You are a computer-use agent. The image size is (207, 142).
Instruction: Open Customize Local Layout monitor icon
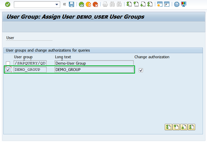click(x=184, y=4)
